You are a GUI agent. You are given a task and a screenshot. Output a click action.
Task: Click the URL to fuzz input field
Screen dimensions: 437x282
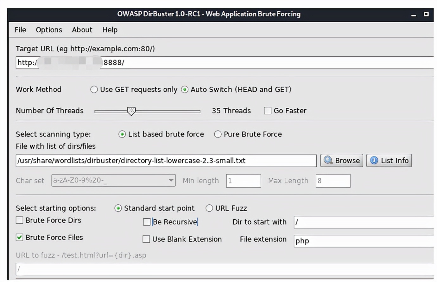(225, 269)
